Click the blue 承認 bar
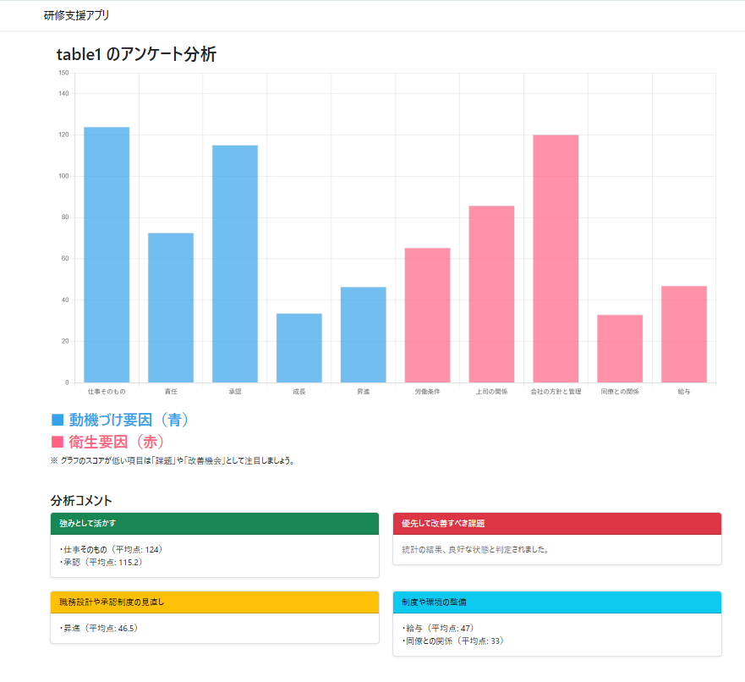This screenshot has height=682, width=745. point(235,264)
